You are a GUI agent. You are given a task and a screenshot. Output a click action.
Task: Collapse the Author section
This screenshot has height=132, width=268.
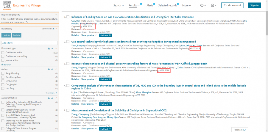click(x=56, y=69)
